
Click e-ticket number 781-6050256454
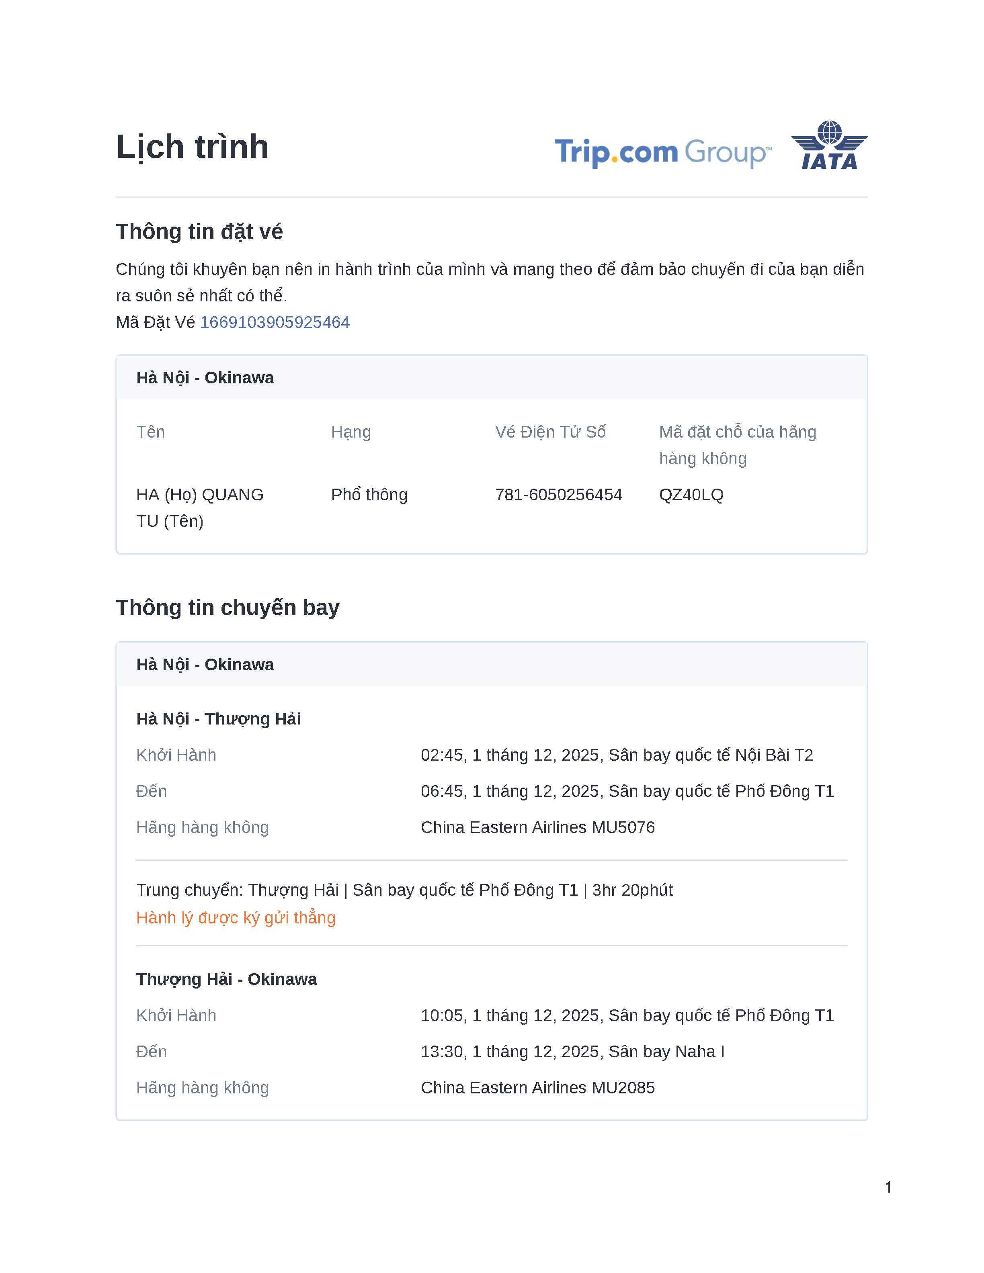pyautogui.click(x=558, y=495)
